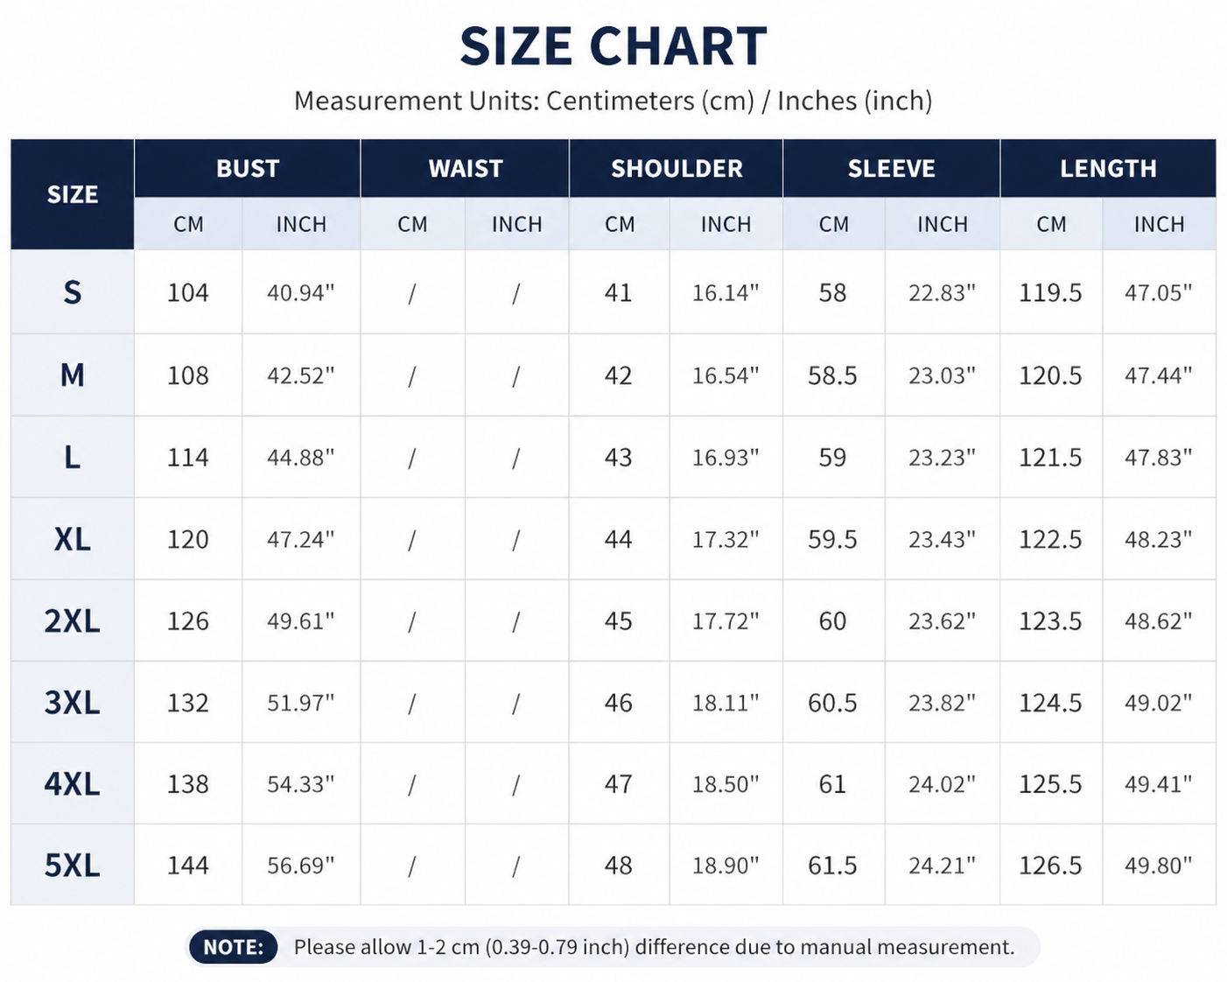Viewport: 1227px width, 982px height.
Task: Click the NOTE: badge
Action: click(233, 947)
